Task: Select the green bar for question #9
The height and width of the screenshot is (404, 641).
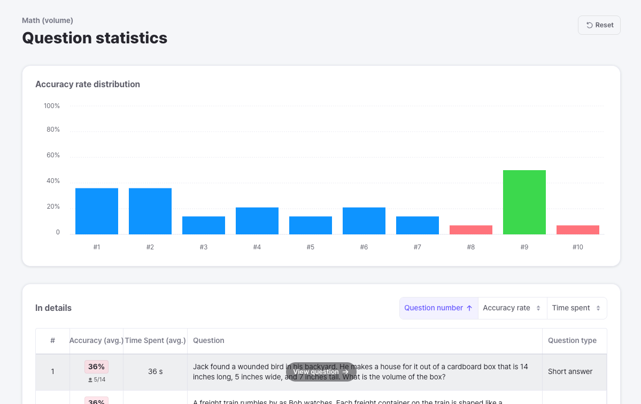Action: pos(524,202)
